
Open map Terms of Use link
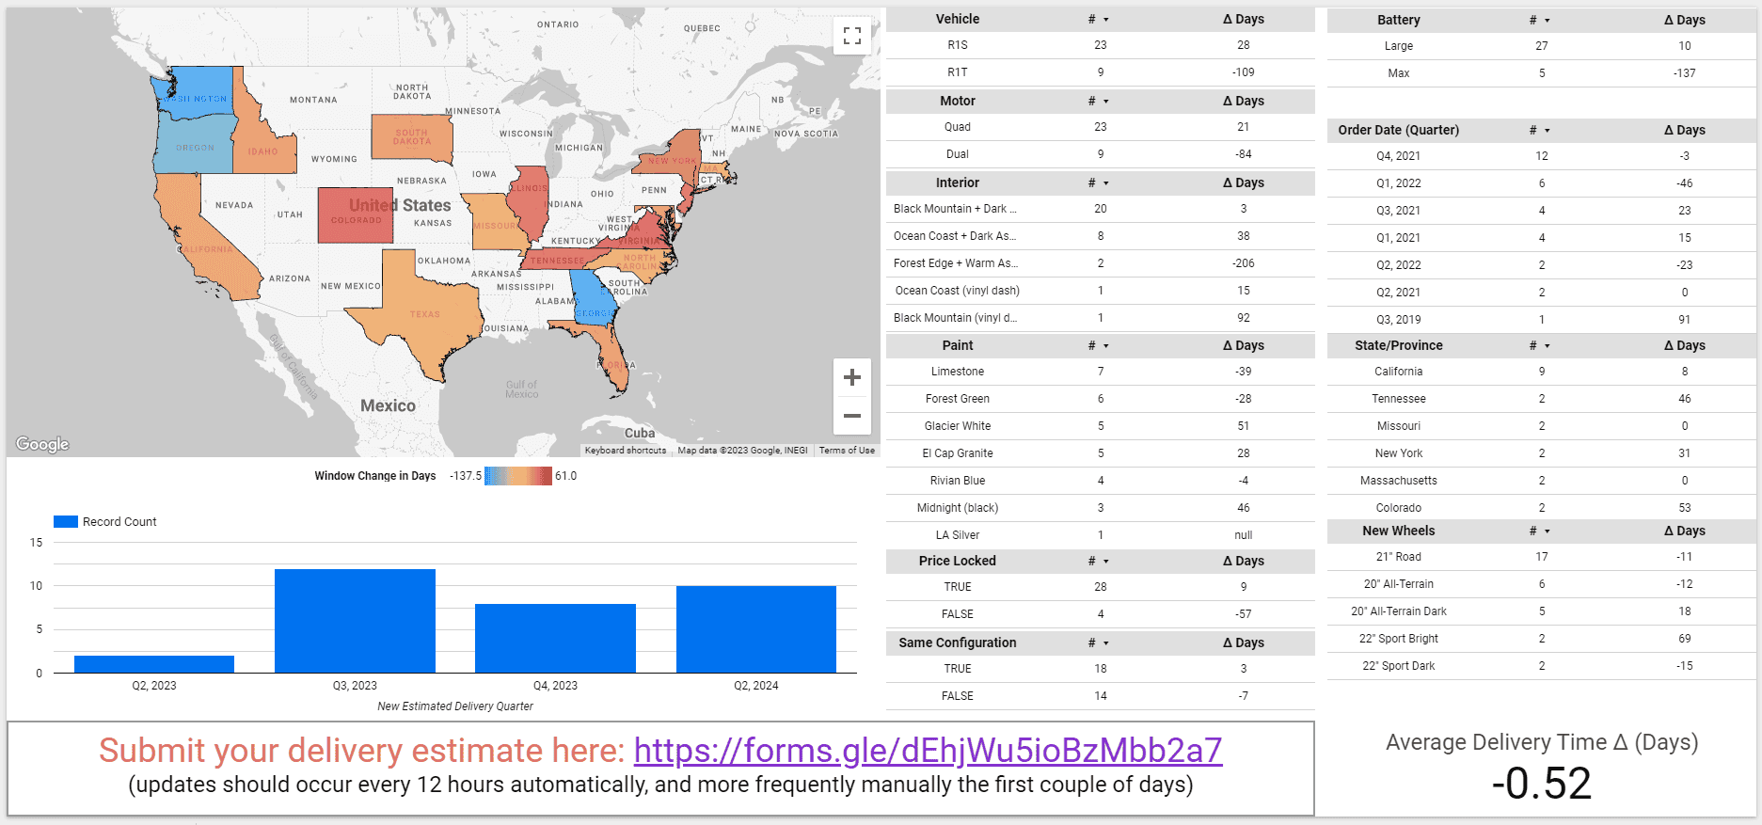point(847,451)
